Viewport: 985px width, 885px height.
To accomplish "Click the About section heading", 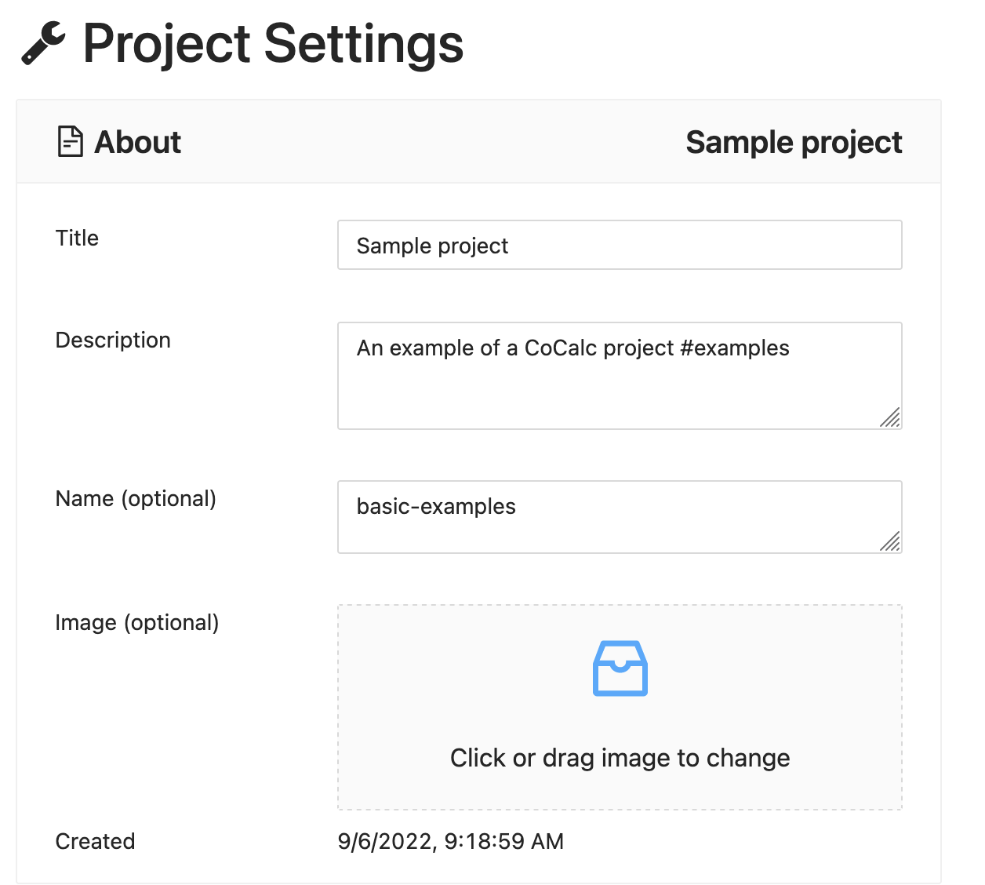I will [138, 143].
